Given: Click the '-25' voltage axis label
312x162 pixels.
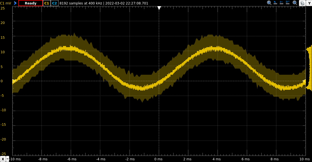Looking at the screenshot, I should (3, 154).
